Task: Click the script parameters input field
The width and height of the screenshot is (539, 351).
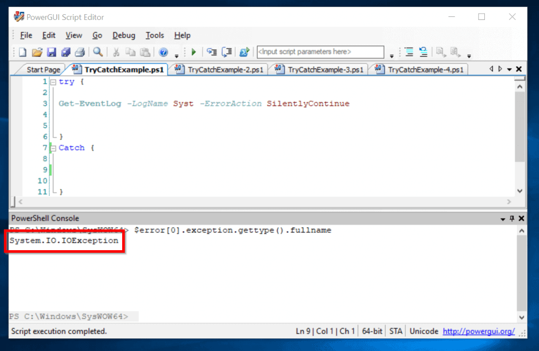Action: [320, 52]
